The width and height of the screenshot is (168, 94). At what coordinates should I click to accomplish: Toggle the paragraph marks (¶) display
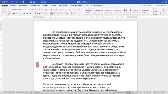pos(79,10)
